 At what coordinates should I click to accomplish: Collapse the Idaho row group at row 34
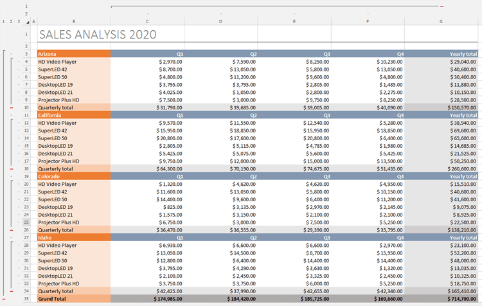click(12, 291)
